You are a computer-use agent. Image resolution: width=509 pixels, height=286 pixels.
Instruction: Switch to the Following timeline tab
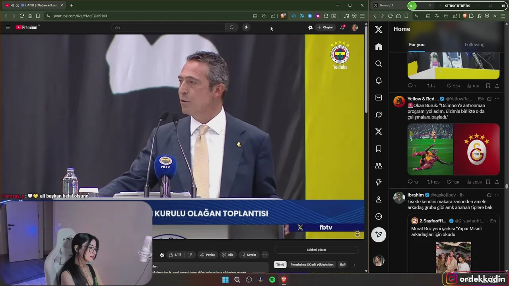pyautogui.click(x=474, y=44)
